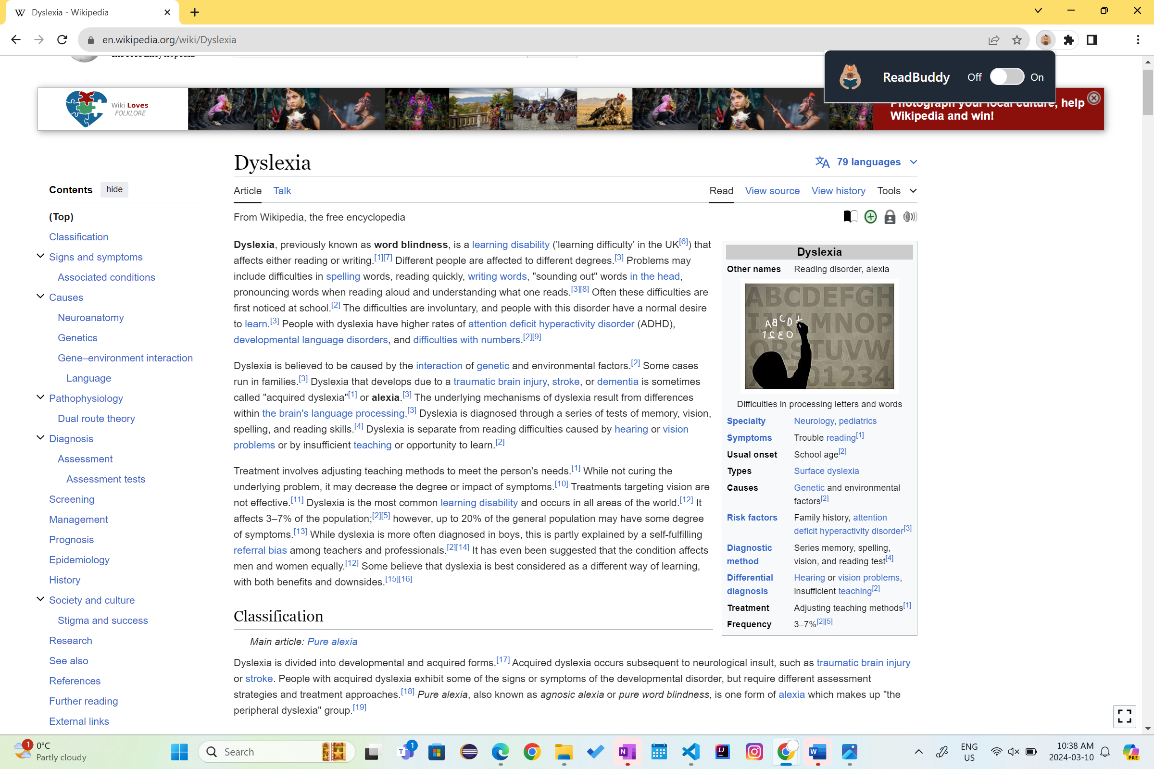Viewport: 1154px width, 769px height.
Task: Bookmark this page with the star icon
Action: pyautogui.click(x=1016, y=40)
